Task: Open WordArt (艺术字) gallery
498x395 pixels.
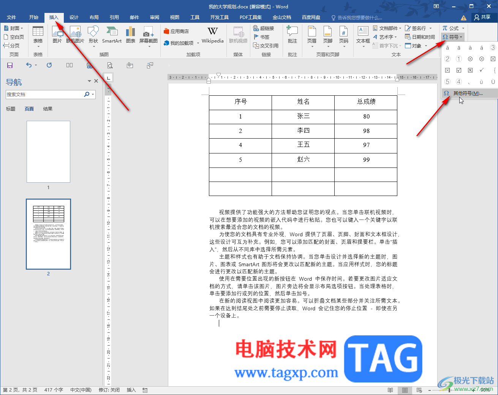Action: (x=385, y=37)
